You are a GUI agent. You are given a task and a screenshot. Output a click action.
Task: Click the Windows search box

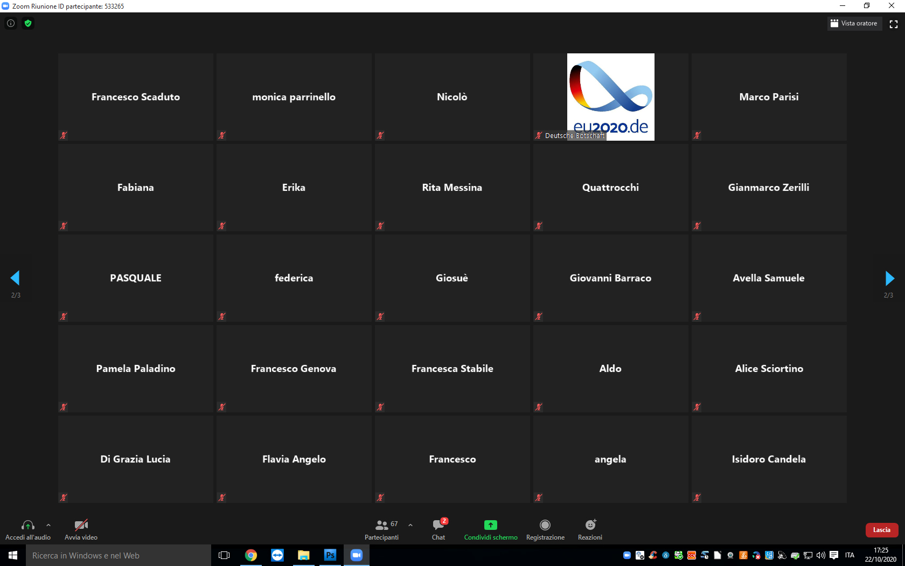click(119, 555)
